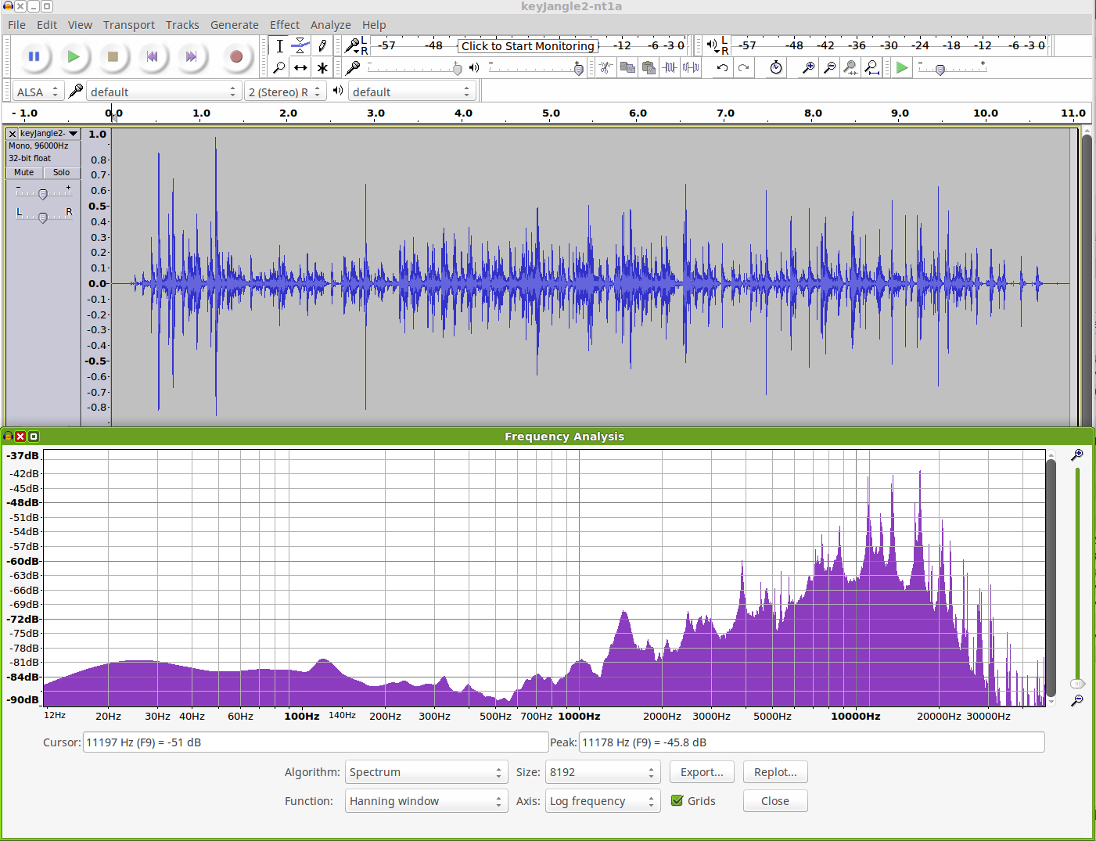This screenshot has width=1096, height=841.
Task: Click the Paste toolbar icon
Action: click(649, 68)
